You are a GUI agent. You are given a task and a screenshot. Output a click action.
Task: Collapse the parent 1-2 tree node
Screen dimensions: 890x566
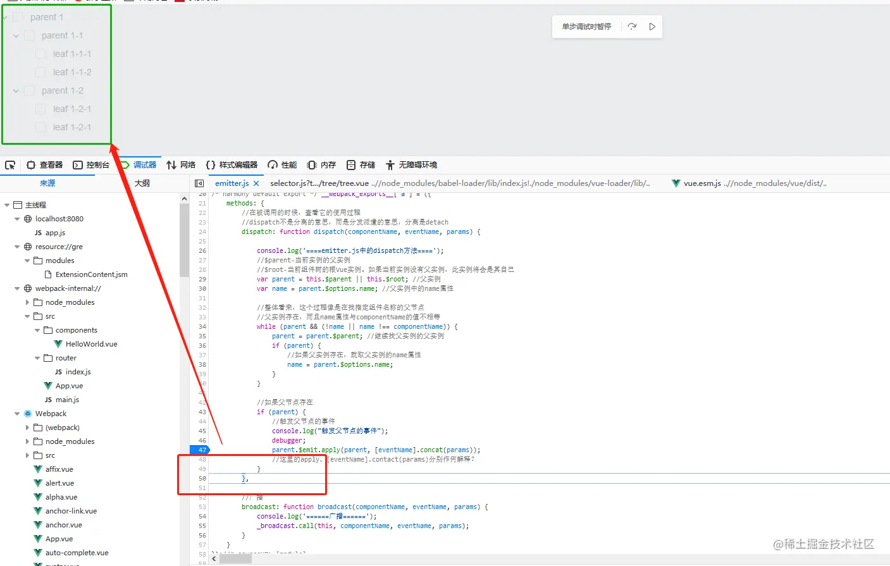point(16,90)
